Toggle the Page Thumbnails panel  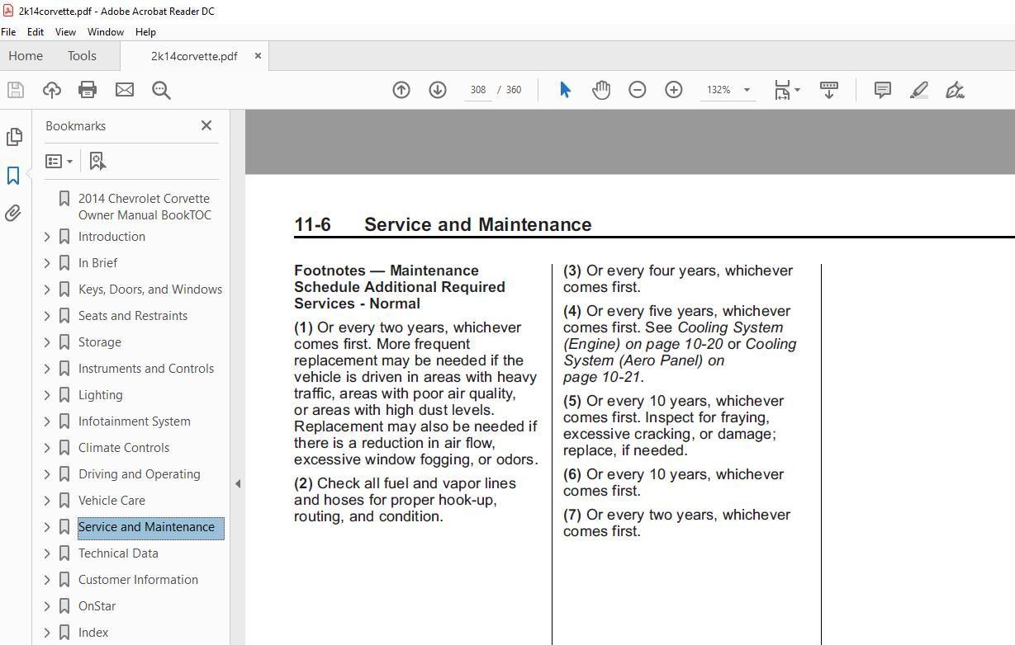click(13, 136)
